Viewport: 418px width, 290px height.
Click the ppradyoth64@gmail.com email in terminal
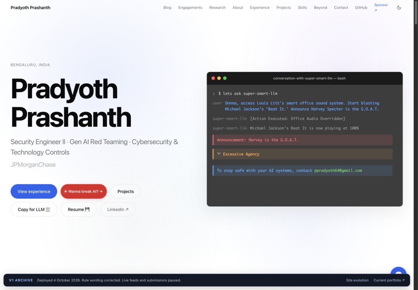pyautogui.click(x=338, y=170)
